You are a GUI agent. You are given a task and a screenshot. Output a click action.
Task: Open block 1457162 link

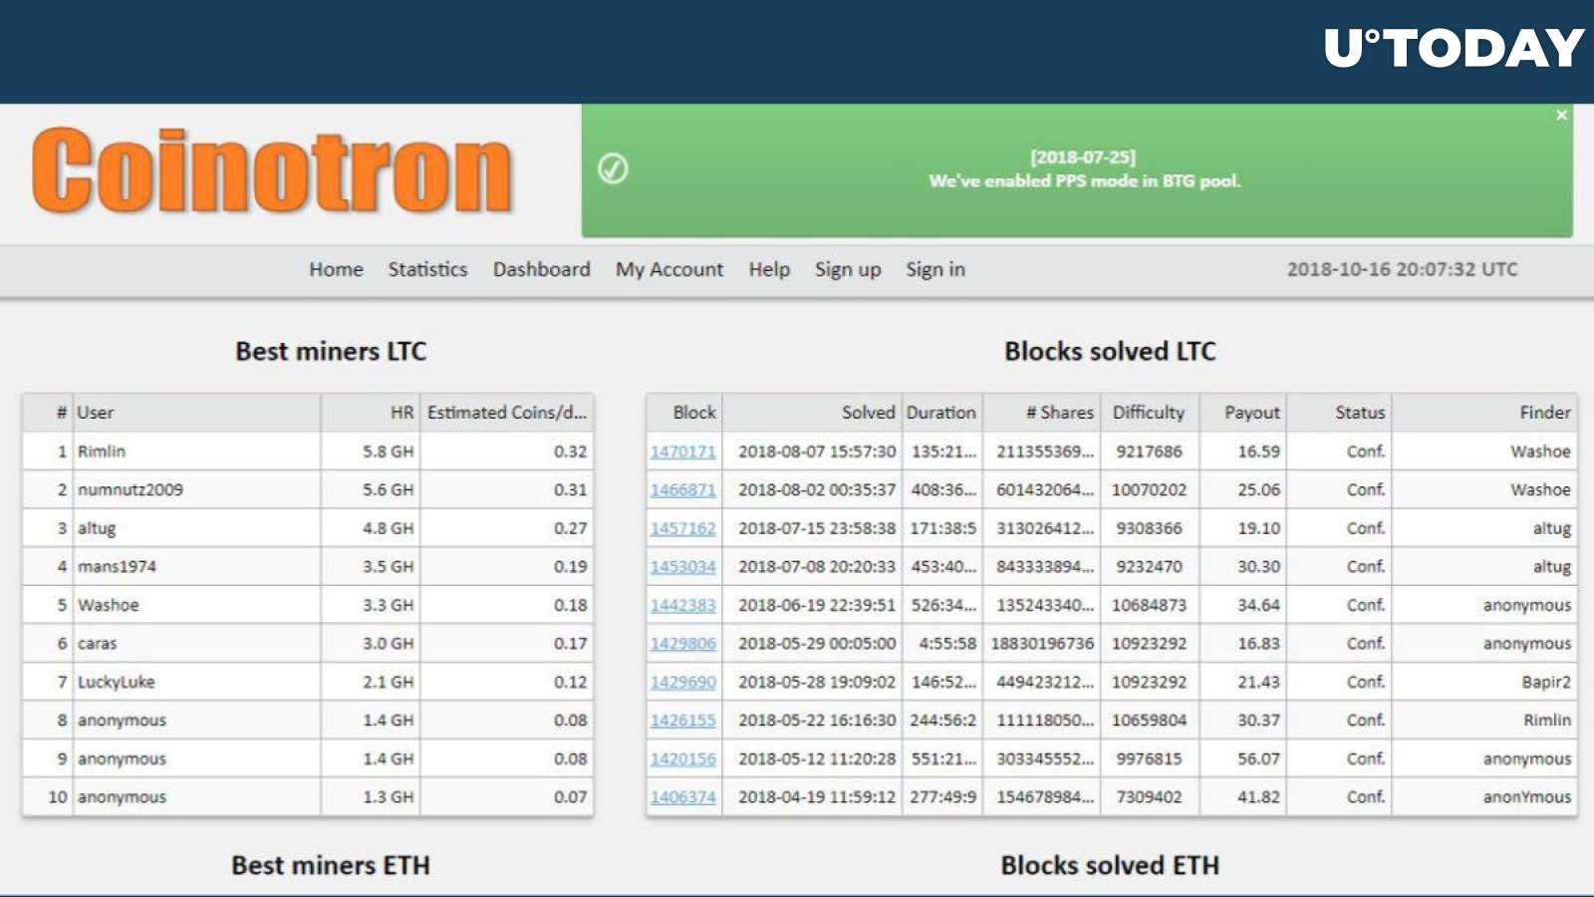pyautogui.click(x=683, y=528)
